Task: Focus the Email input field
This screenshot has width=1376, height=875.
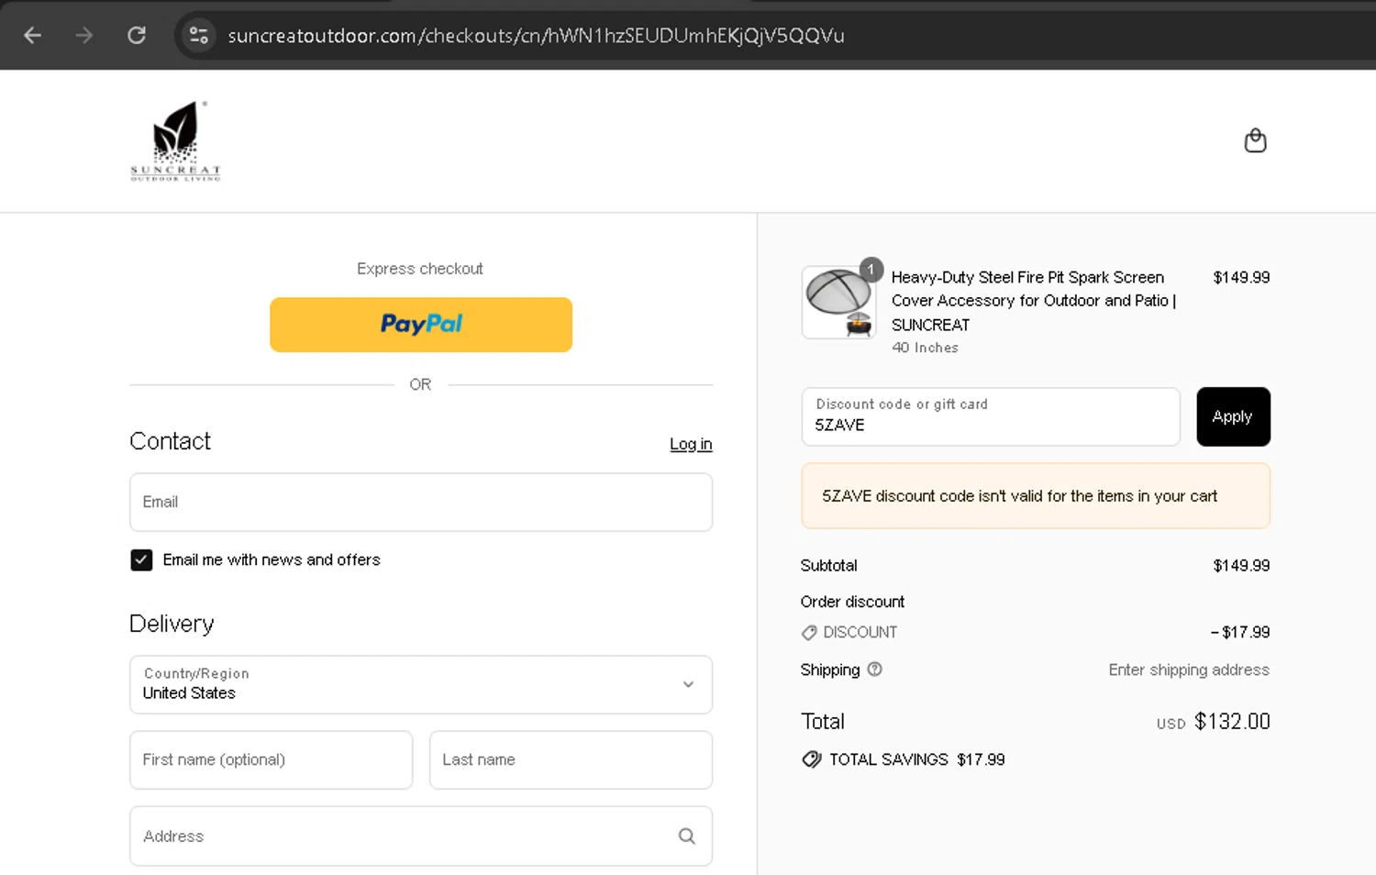Action: [x=421, y=503]
